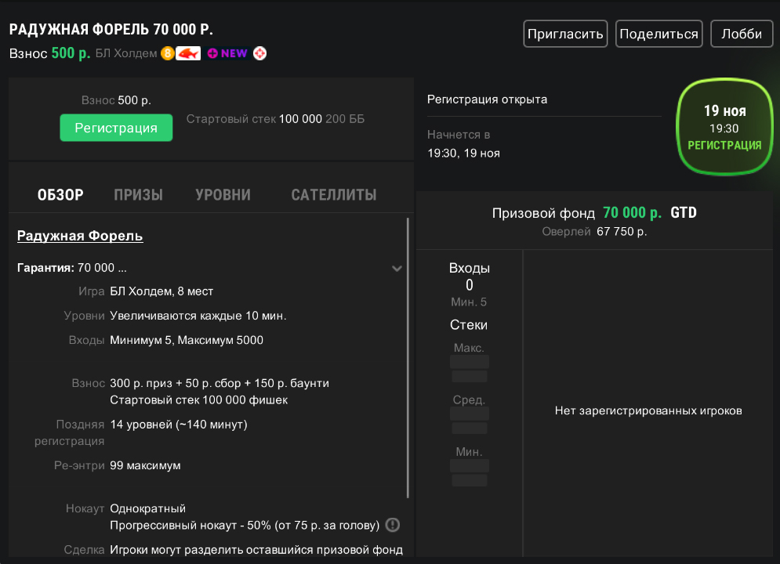Click the Поделиться button
The height and width of the screenshot is (564, 780).
(x=658, y=34)
